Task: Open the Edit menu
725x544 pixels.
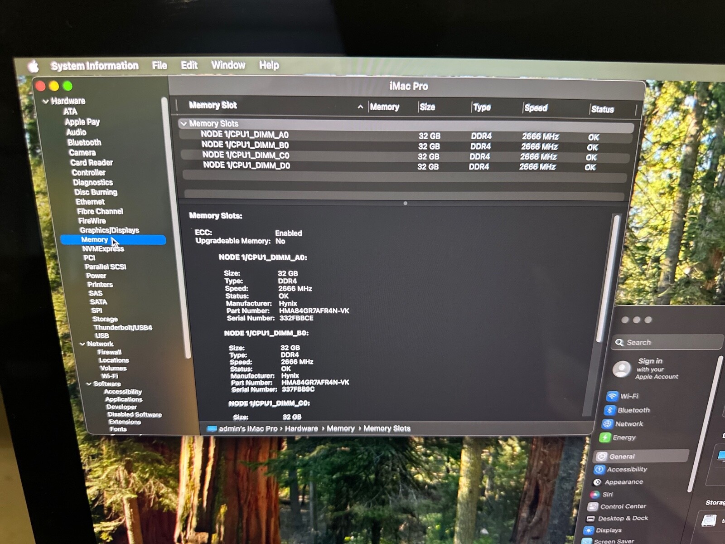Action: tap(189, 65)
